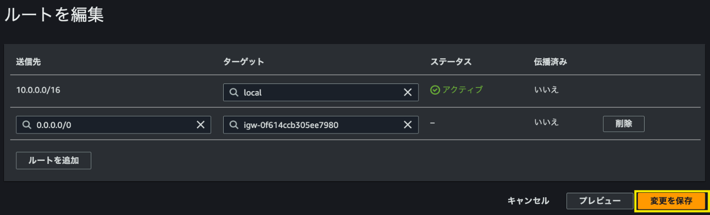The width and height of the screenshot is (710, 215).
Task: Save changes with 変更を保存
Action: coord(671,201)
